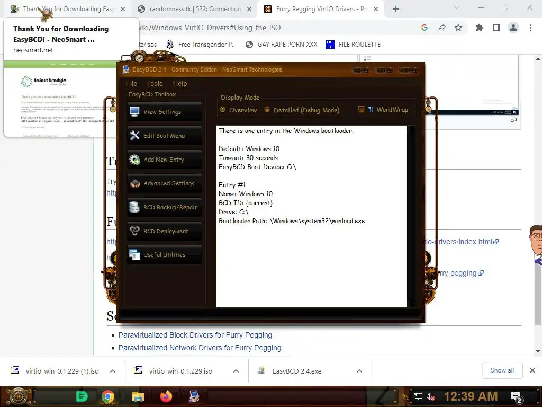This screenshot has height=407, width=542.
Task: Click the BCD Backup/Repair database icon
Action: click(x=134, y=207)
